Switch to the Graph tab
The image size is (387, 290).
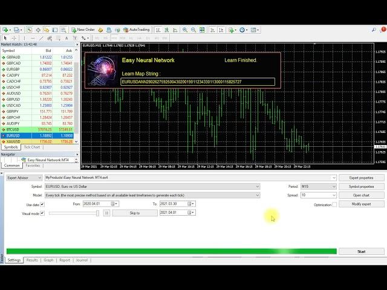tap(48, 260)
